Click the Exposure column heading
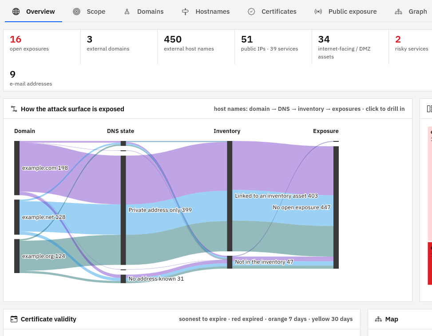Viewport: 432px width, 336px height. pyautogui.click(x=325, y=131)
